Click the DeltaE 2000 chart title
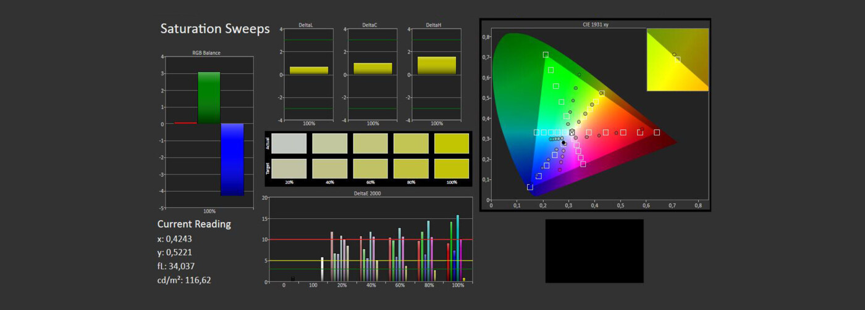 [368, 194]
